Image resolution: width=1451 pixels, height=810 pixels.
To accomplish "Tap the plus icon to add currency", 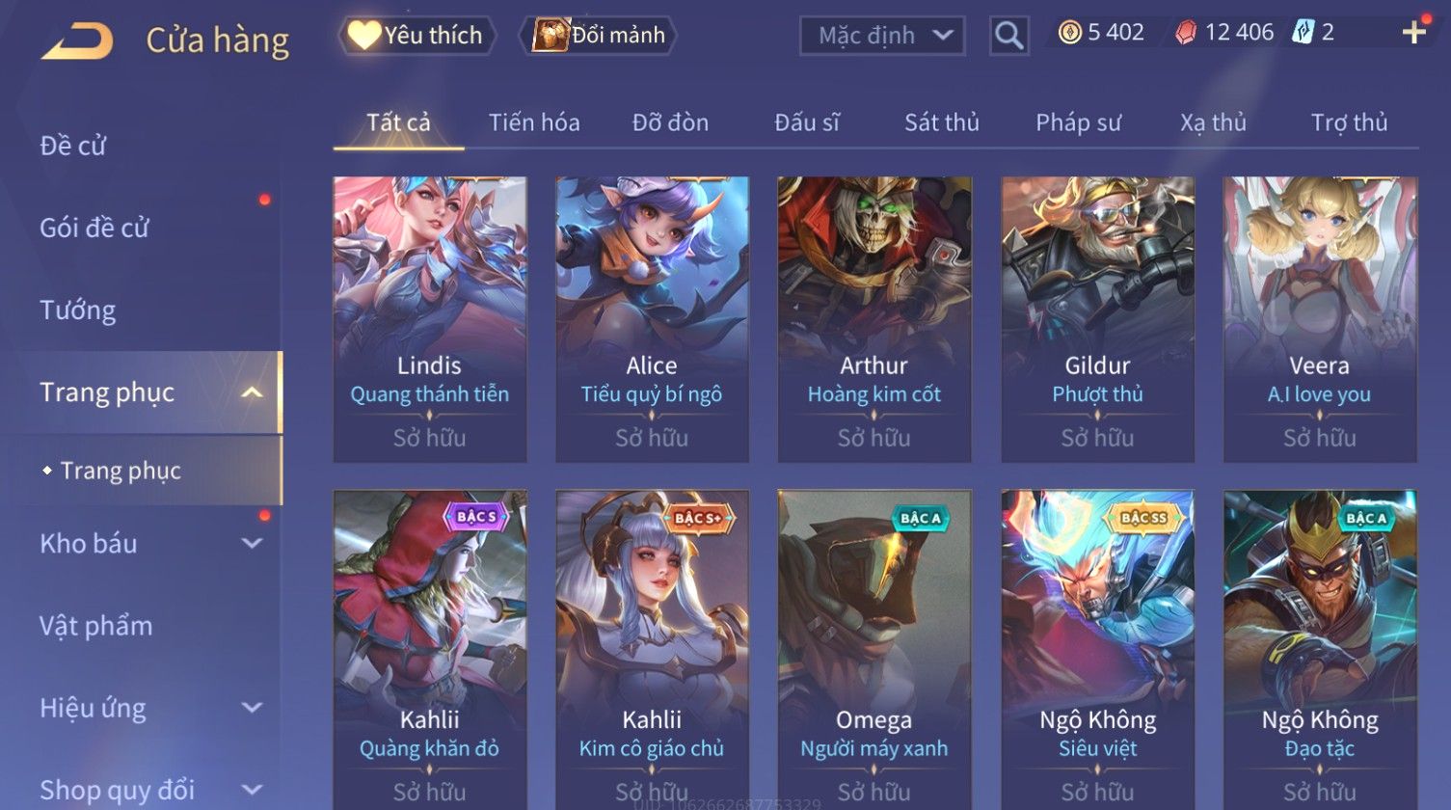I will [x=1413, y=33].
